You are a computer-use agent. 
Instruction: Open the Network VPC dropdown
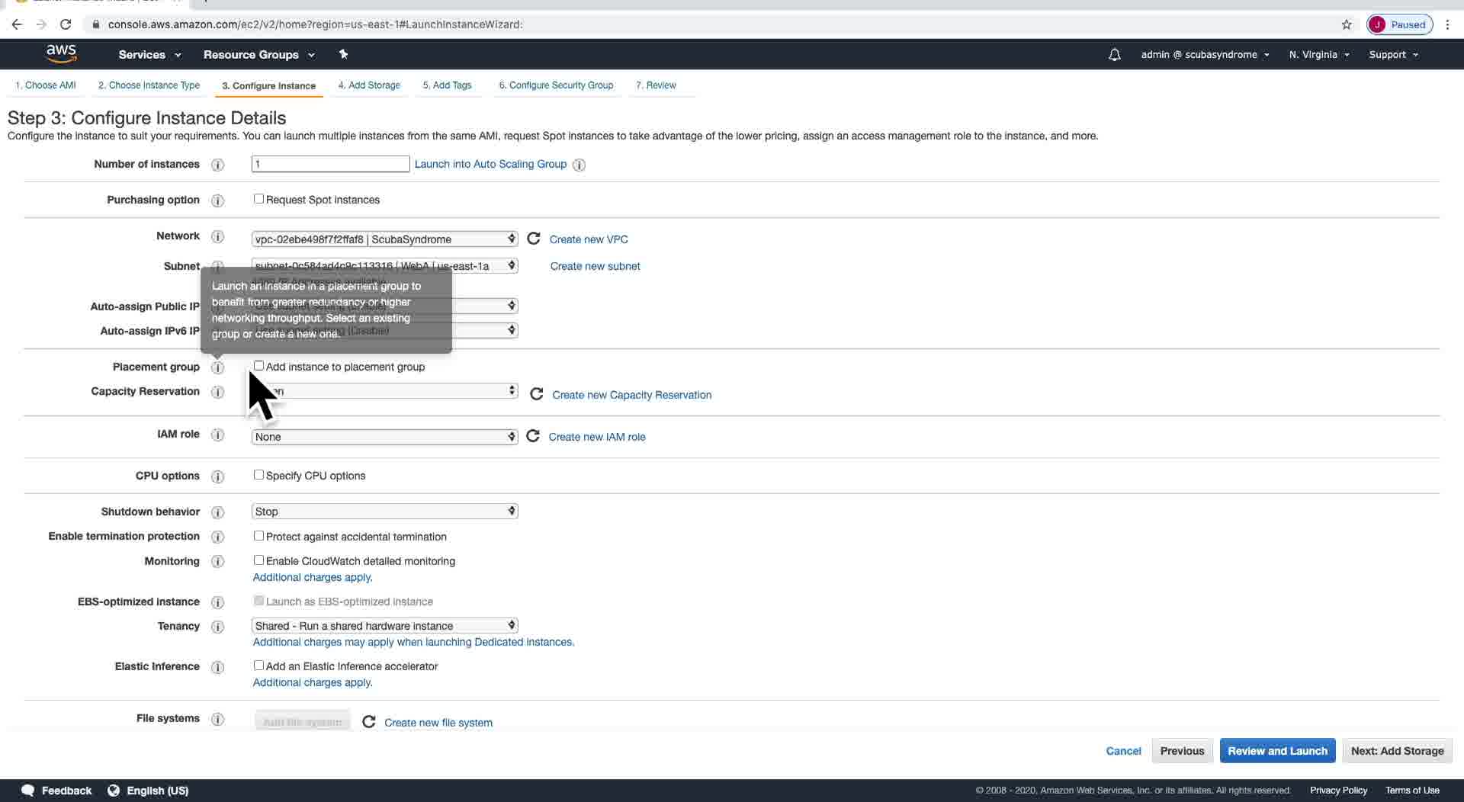[x=384, y=239]
